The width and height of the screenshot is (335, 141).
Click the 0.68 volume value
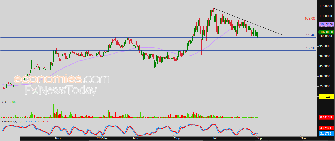pos(12,102)
